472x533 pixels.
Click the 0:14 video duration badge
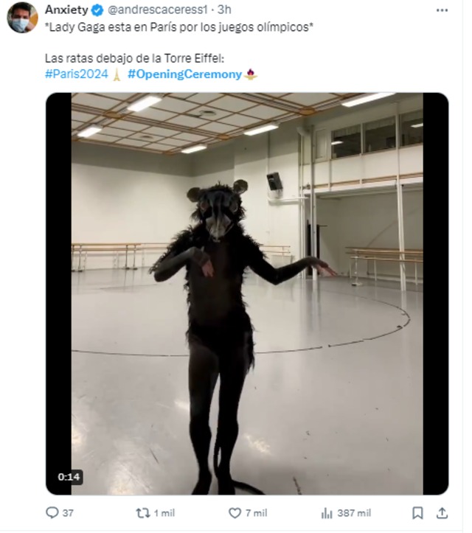click(x=69, y=477)
